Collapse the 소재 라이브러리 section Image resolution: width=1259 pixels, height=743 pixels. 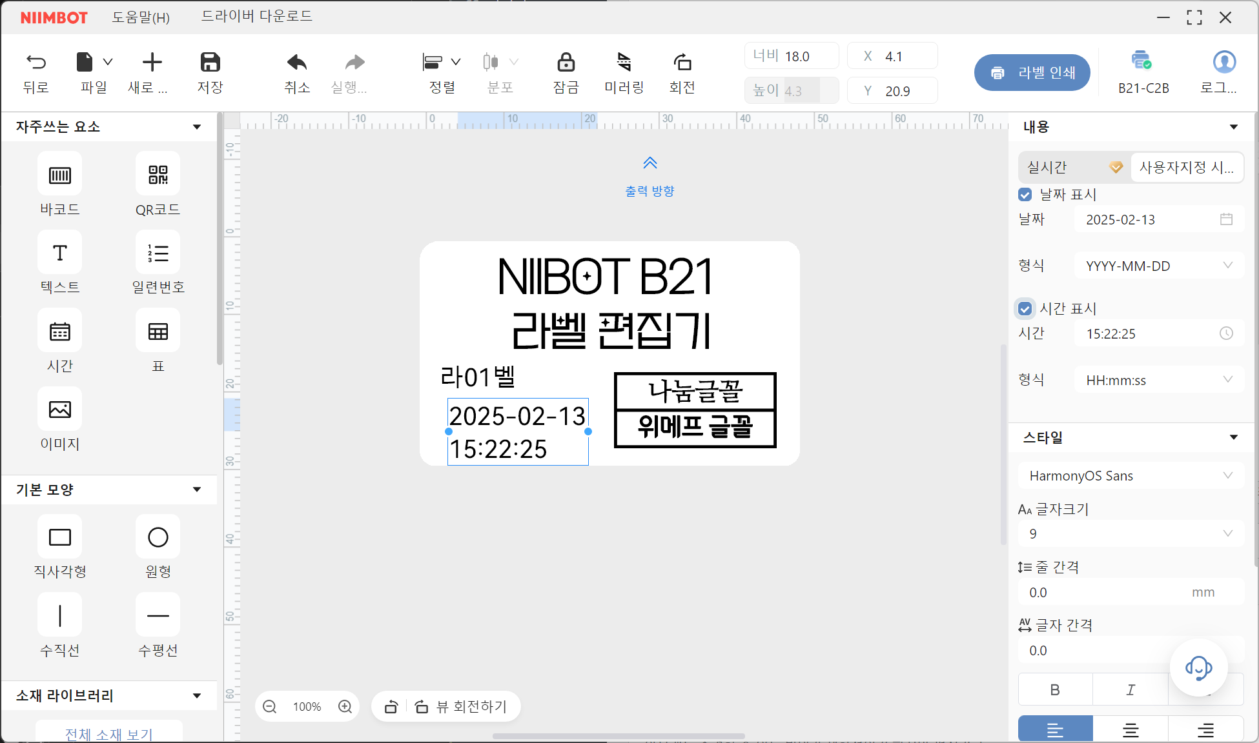(x=197, y=696)
